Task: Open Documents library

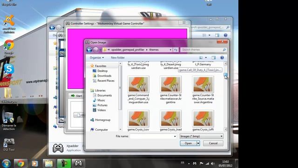Action: click(x=104, y=95)
